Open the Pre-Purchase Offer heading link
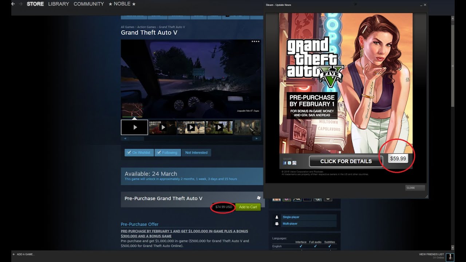 tap(139, 224)
